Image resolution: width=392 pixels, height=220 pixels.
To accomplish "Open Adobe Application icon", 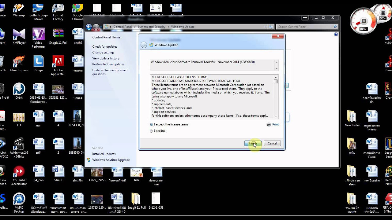I will coord(58,65).
